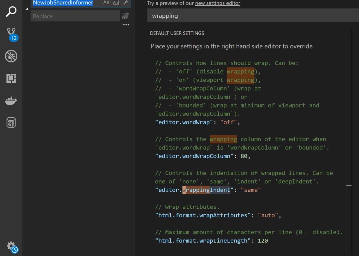Click the value 80 of wordWrapColumn
The image size is (359, 256).
coord(244,156)
